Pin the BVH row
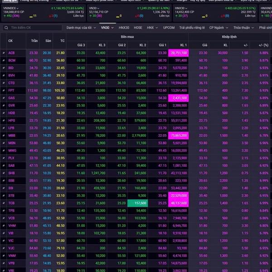The width and height of the screenshot is (272, 272). pos(4,75)
